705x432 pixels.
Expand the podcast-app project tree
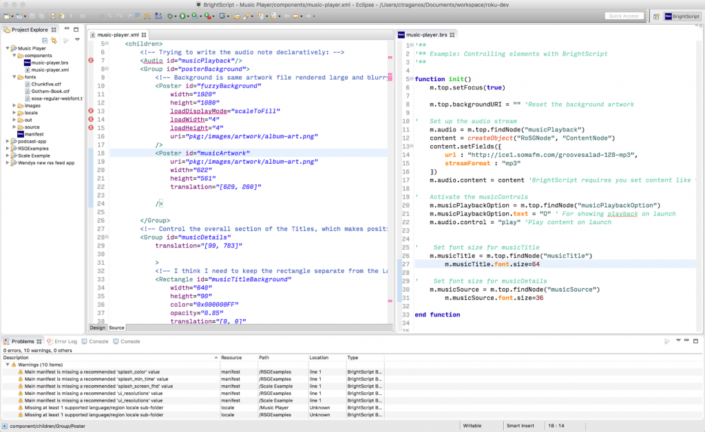point(7,141)
